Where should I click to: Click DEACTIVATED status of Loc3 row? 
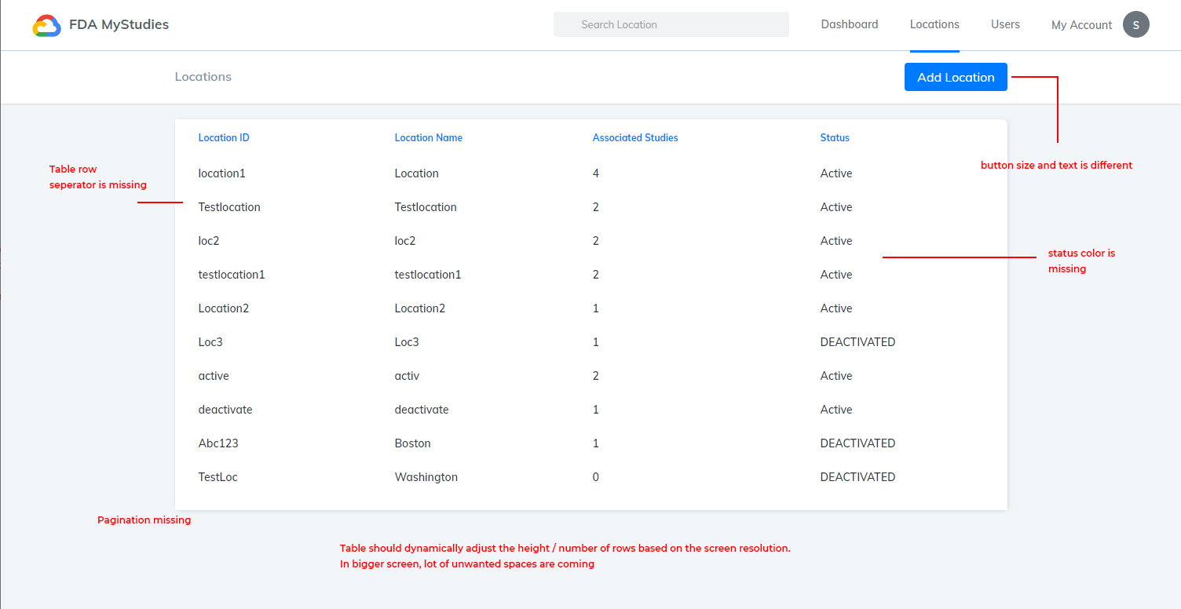[857, 342]
